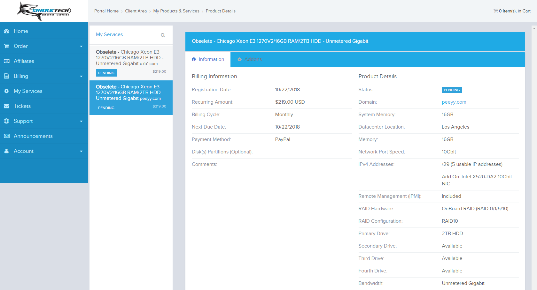Click the My Services gear icon

pyautogui.click(x=6, y=91)
